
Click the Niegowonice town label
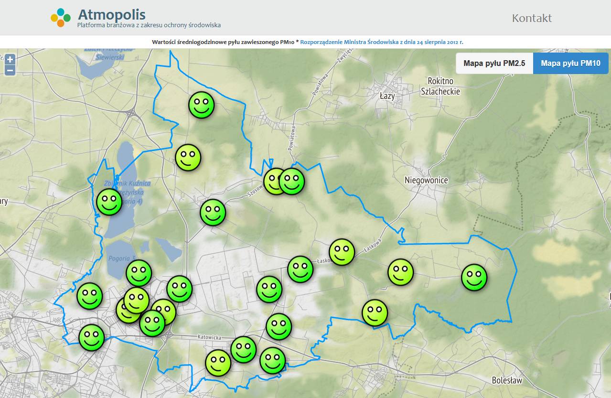point(426,180)
